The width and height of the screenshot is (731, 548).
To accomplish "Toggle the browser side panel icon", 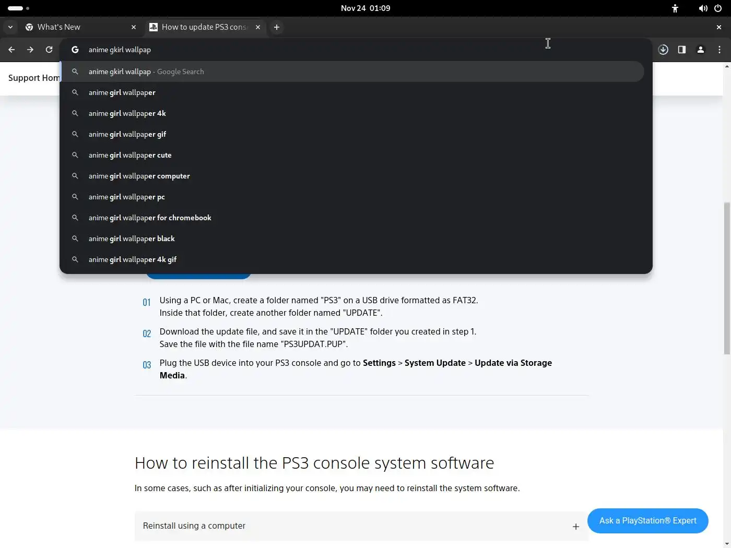I will (682, 50).
